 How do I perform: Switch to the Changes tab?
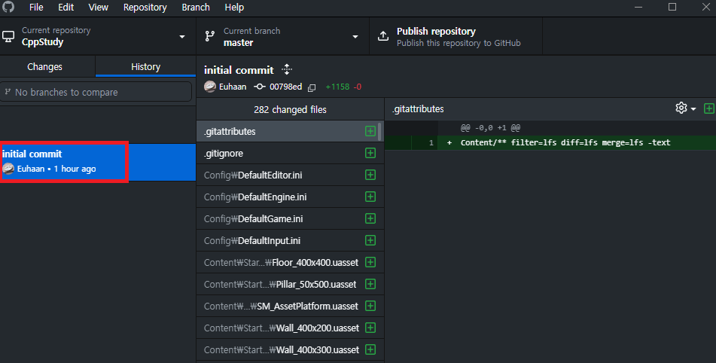[47, 67]
